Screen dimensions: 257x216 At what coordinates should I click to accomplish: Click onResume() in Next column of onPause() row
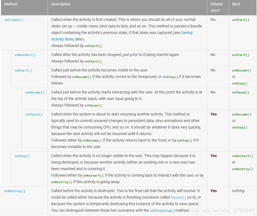pyautogui.click(x=241, y=114)
